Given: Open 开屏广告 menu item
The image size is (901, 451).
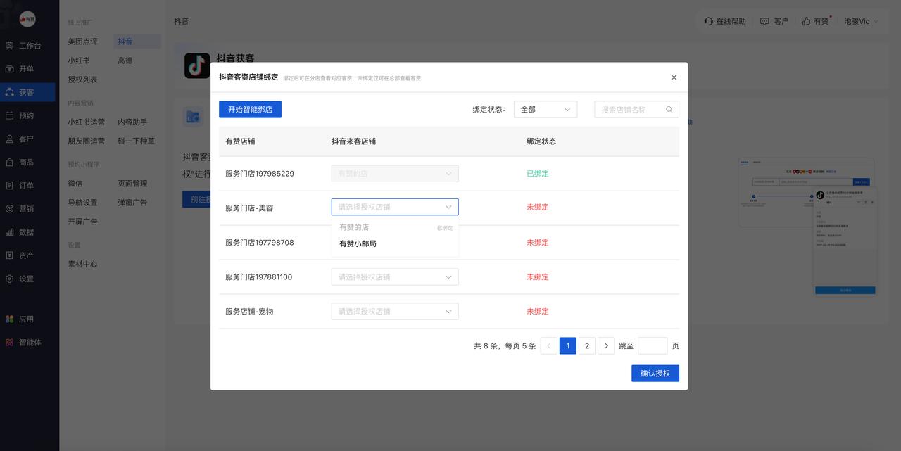Looking at the screenshot, I should tap(83, 221).
